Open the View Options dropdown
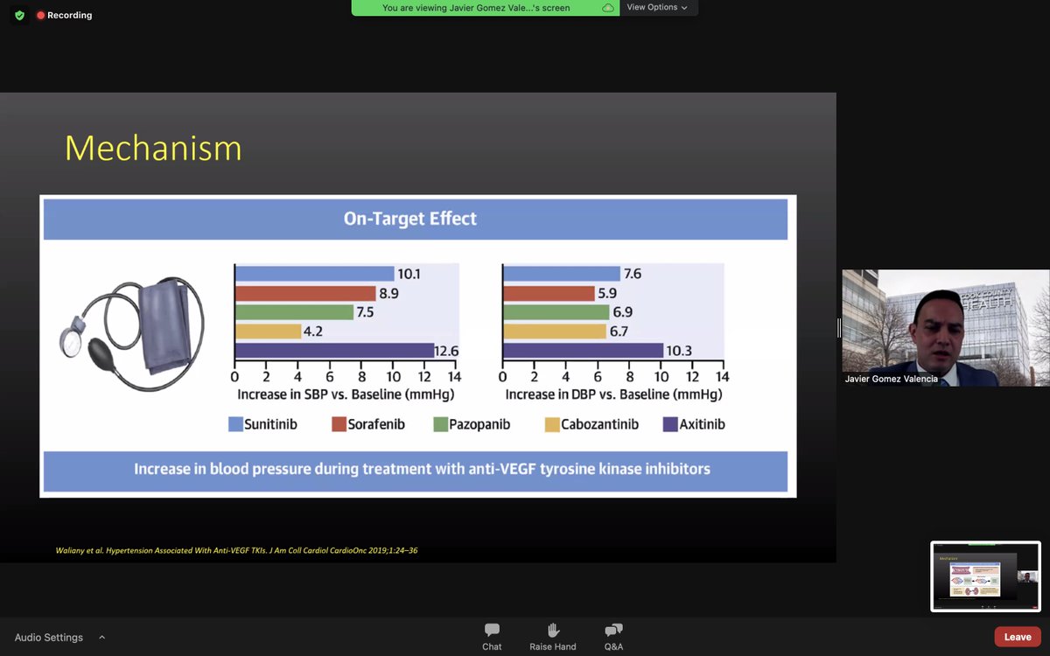Viewport: 1050px width, 656px height. (657, 7)
